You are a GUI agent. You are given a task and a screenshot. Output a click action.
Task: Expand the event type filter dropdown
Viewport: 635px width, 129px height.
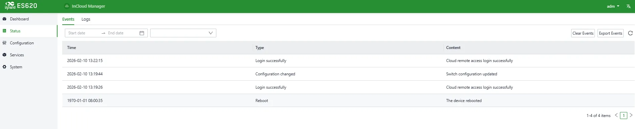[x=183, y=33]
